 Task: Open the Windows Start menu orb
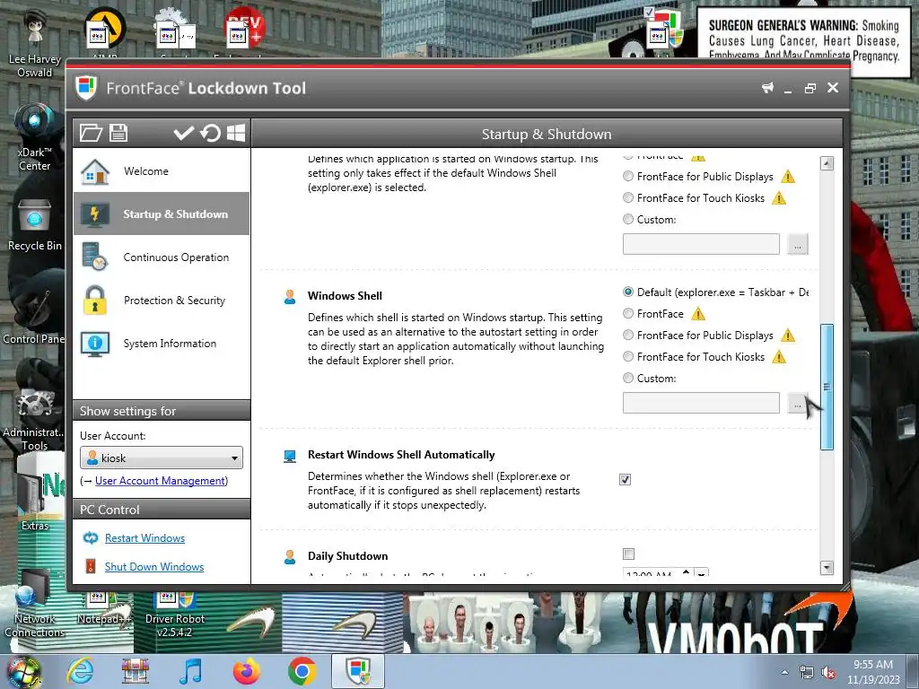24,671
